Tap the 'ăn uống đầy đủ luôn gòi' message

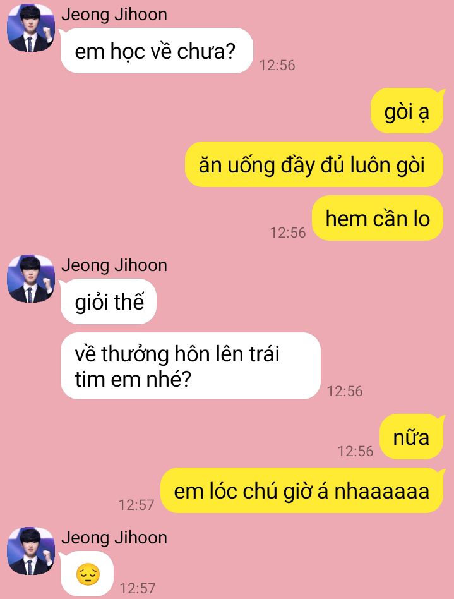point(314,165)
